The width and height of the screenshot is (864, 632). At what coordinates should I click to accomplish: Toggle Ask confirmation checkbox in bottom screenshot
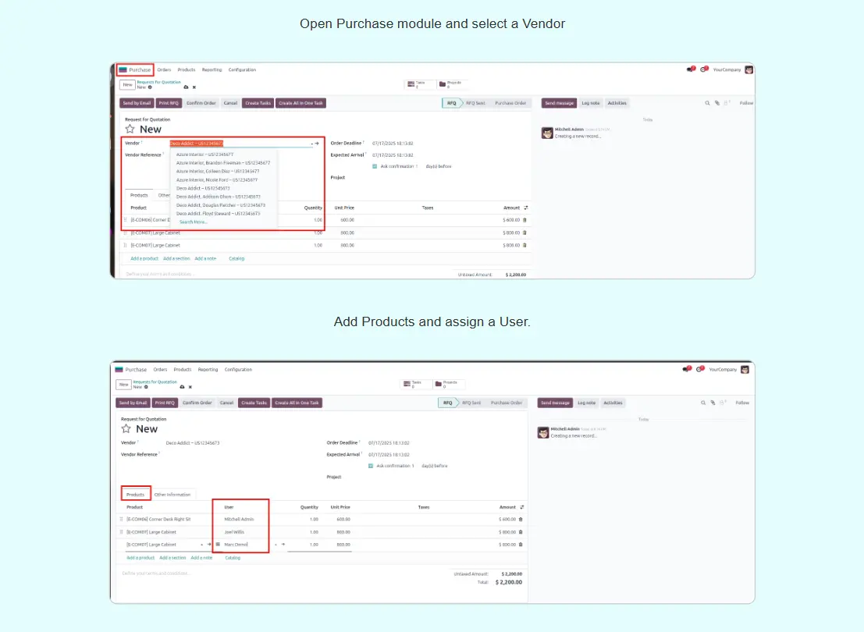[x=371, y=466]
